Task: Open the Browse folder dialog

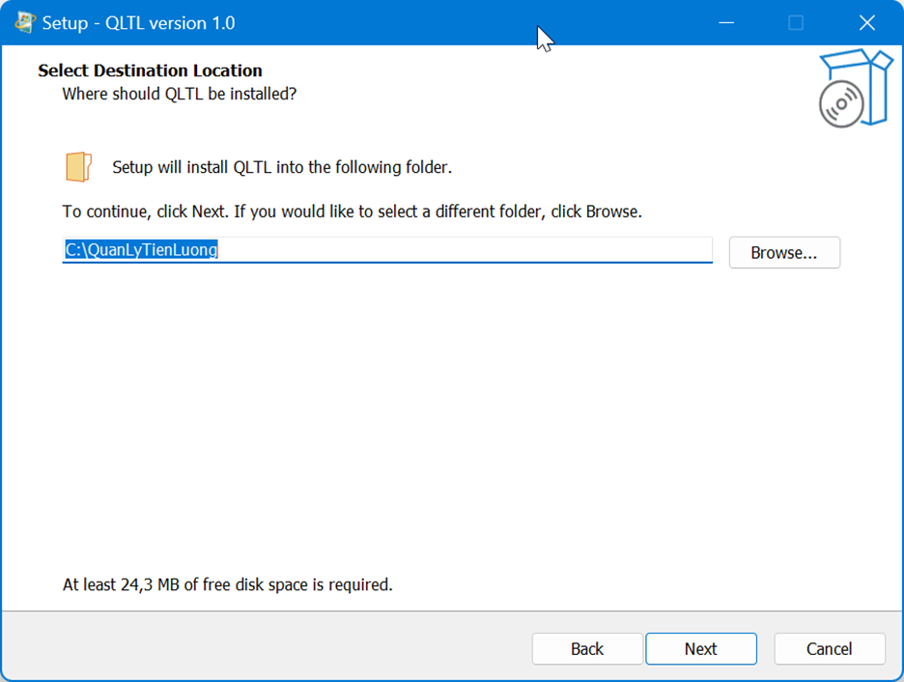Action: pyautogui.click(x=783, y=253)
